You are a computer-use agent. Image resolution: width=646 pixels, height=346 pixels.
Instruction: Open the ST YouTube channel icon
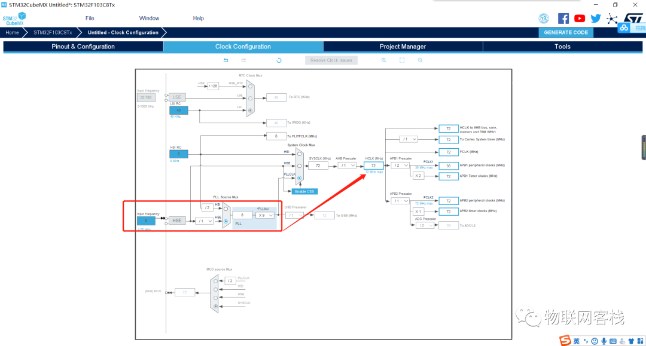(x=580, y=18)
